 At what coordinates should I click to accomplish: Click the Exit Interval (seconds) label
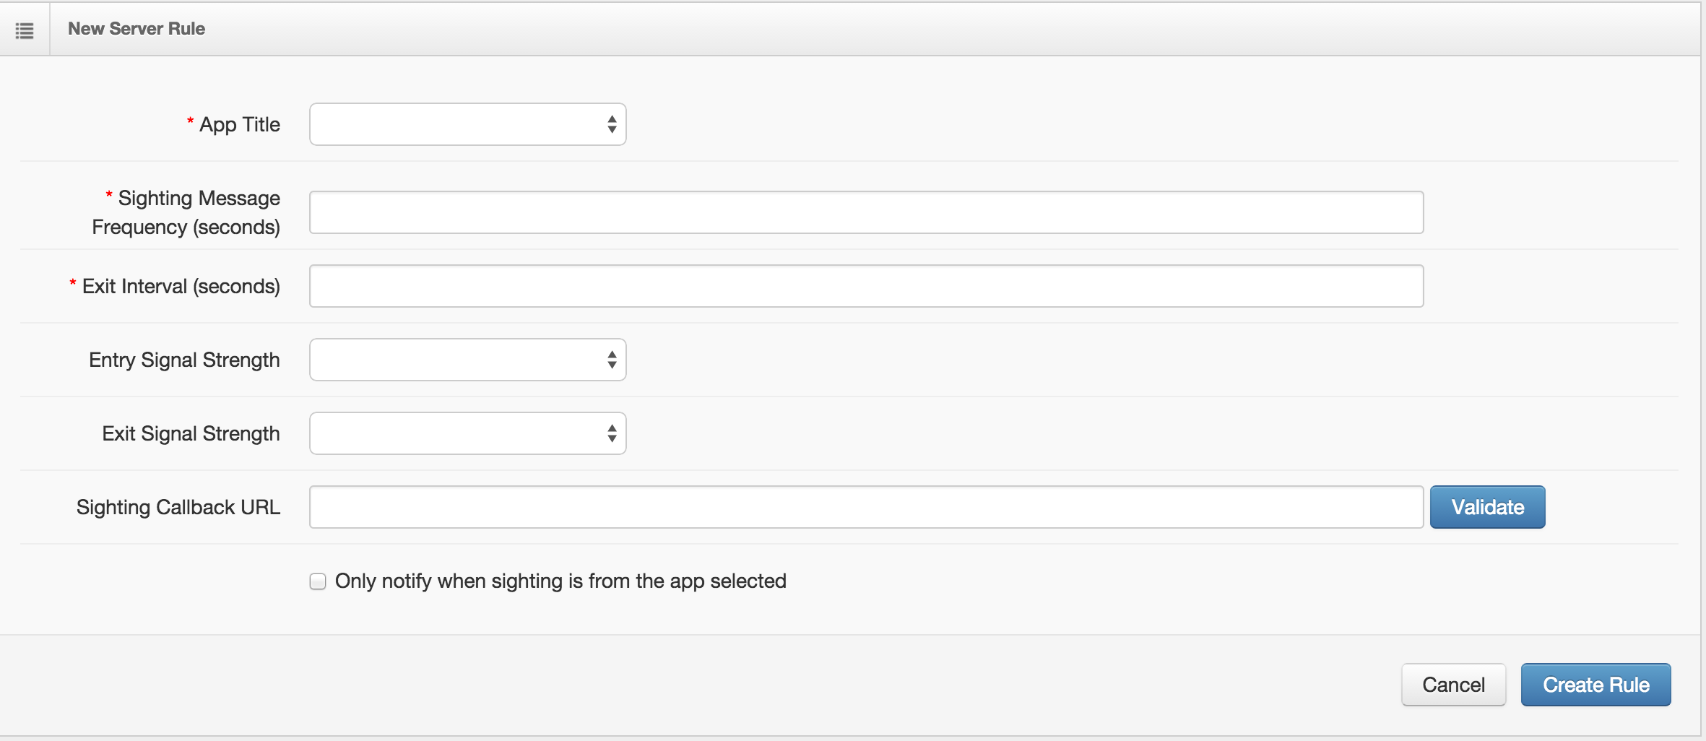click(x=181, y=287)
